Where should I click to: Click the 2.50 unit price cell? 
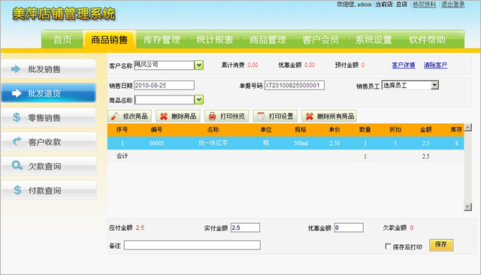334,144
